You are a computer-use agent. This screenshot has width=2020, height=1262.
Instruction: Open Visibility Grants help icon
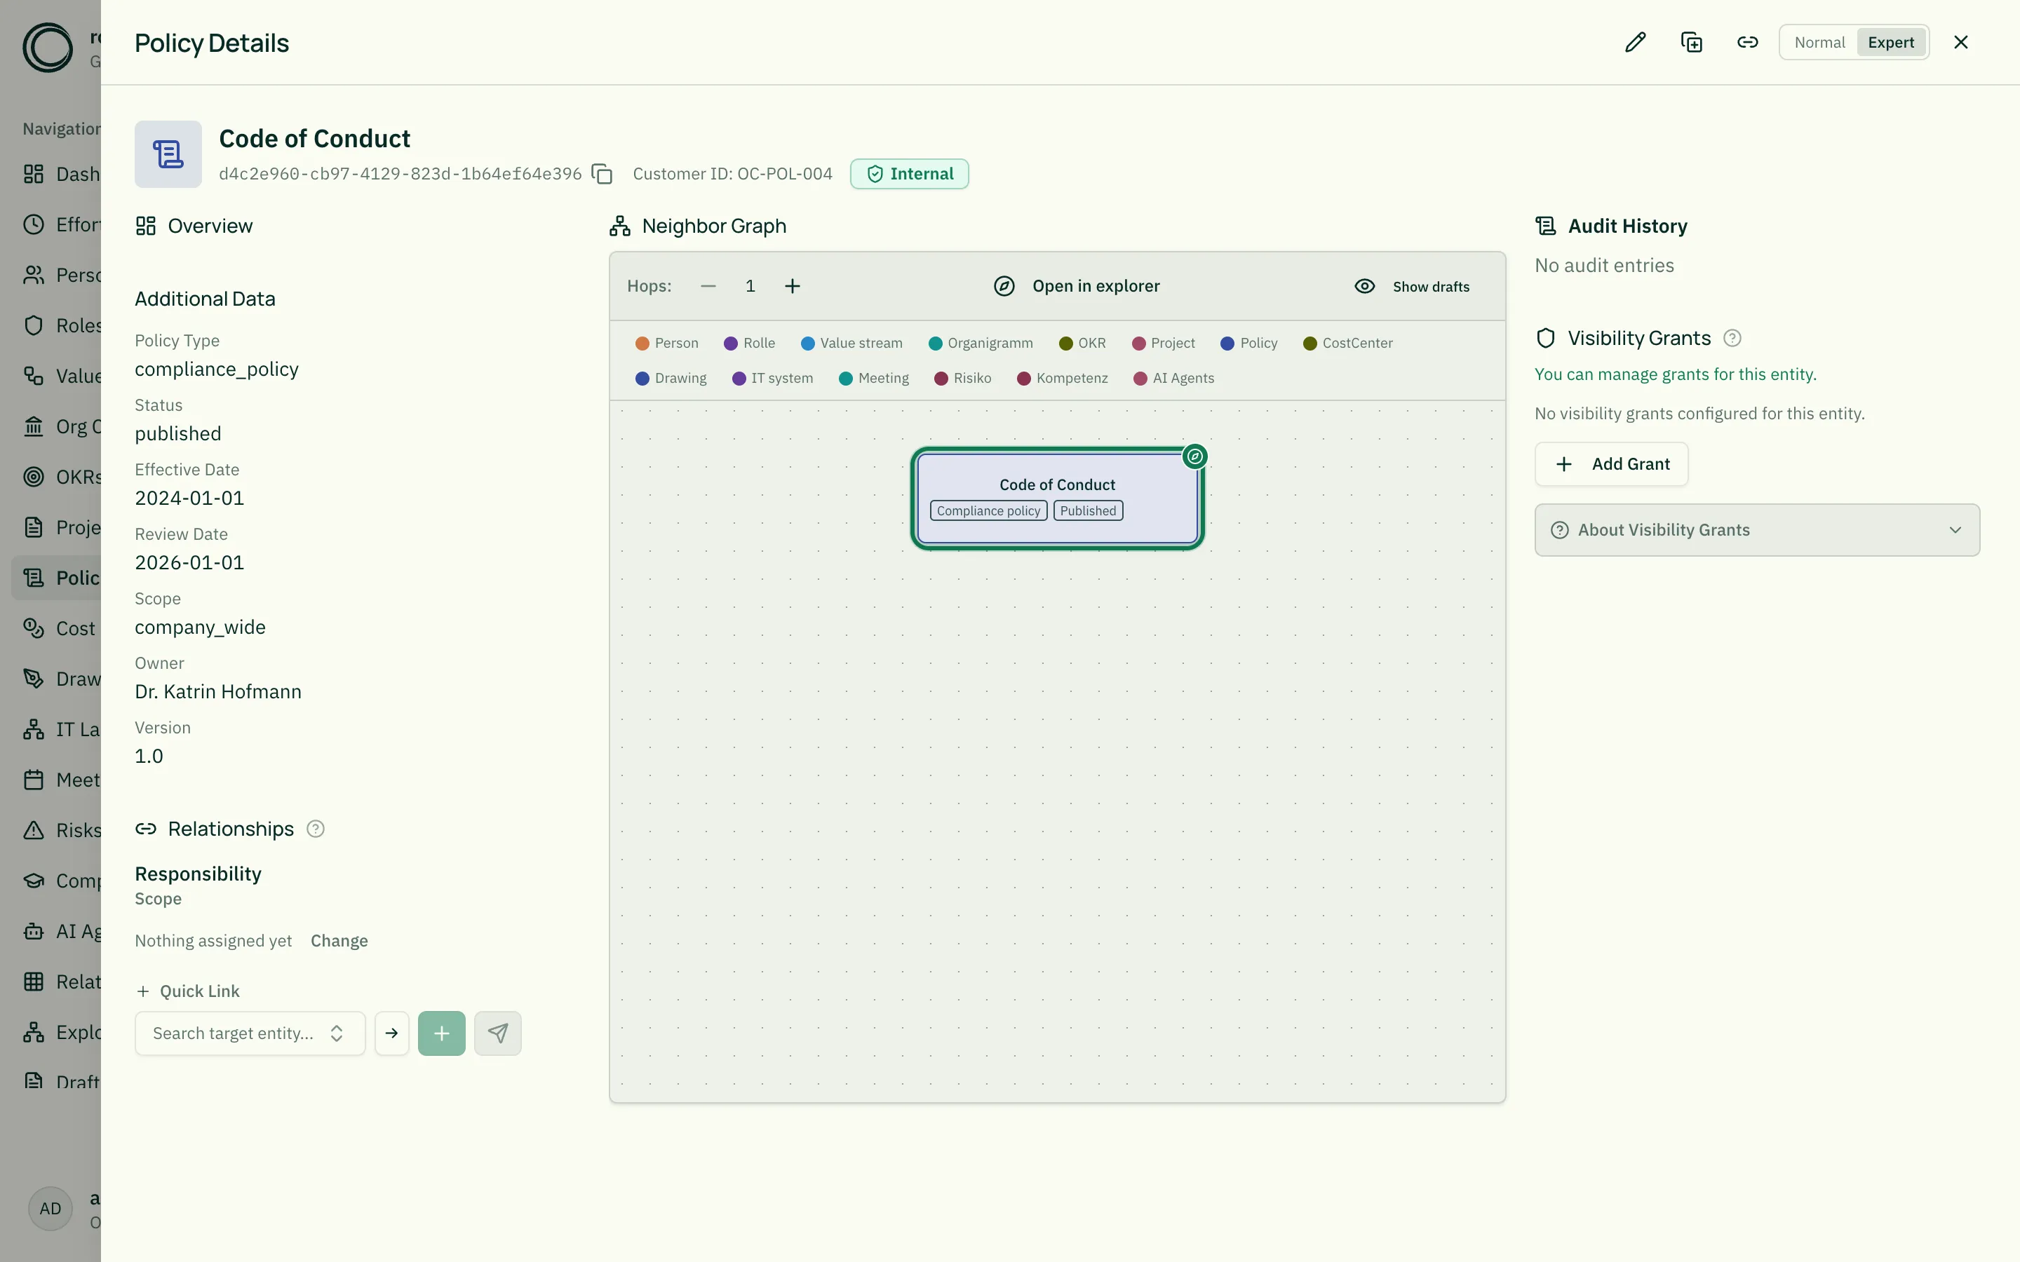(x=1732, y=338)
